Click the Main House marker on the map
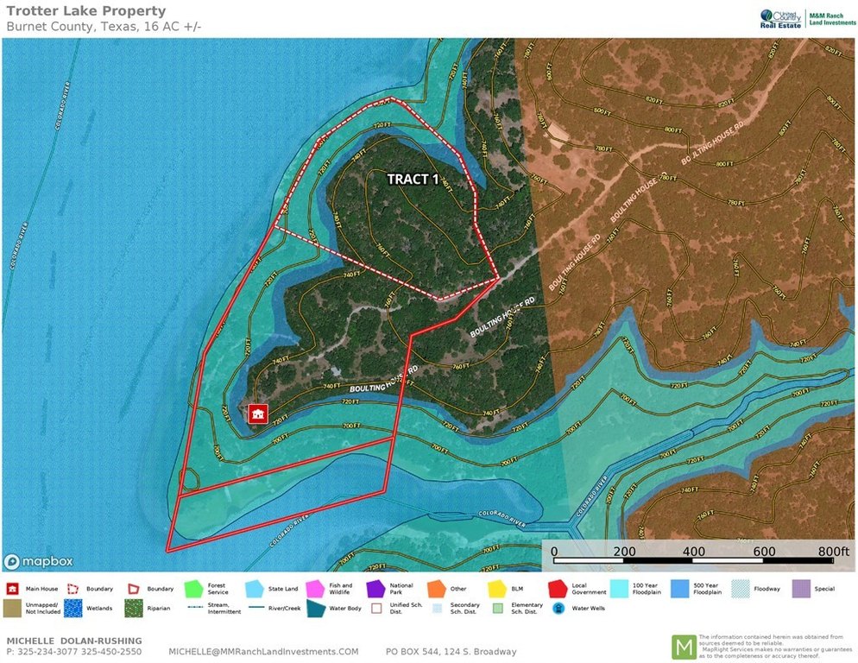 click(x=257, y=414)
